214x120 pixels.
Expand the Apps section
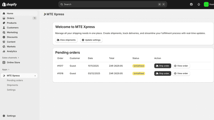pyautogui.click(x=6, y=70)
